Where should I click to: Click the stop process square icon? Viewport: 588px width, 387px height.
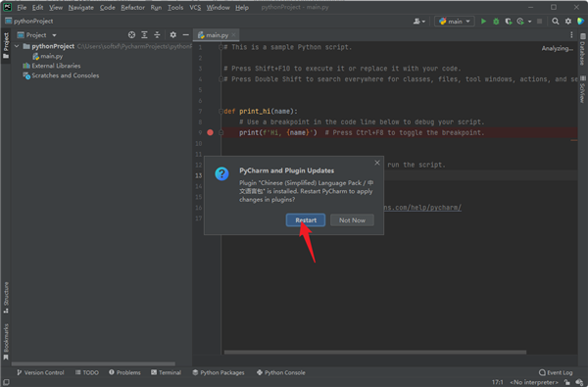540,22
